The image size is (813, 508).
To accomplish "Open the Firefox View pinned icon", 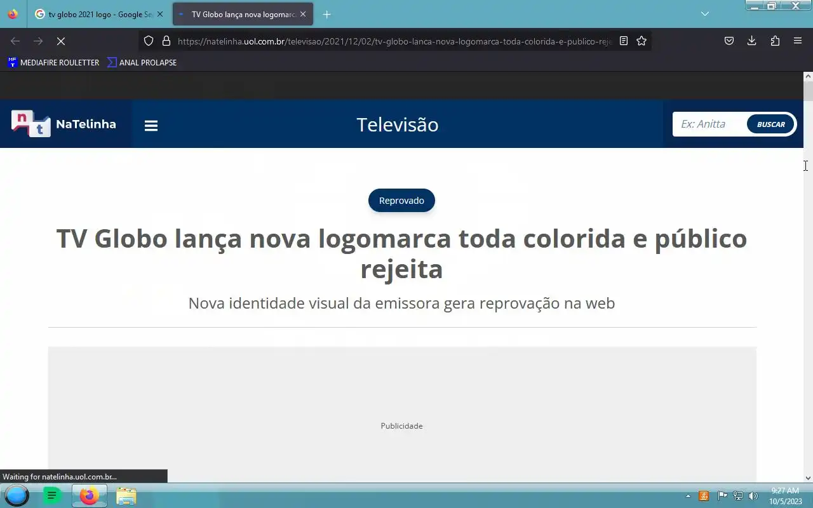I will pyautogui.click(x=13, y=14).
